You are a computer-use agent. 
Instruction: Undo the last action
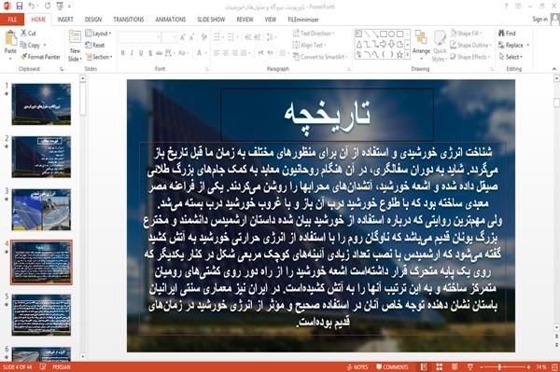(32, 6)
